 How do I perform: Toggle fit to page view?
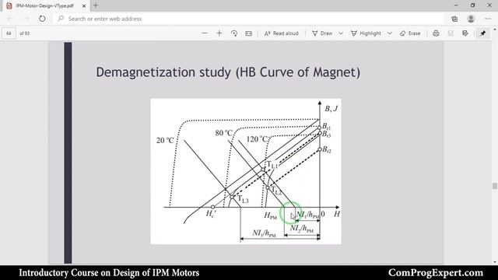click(x=249, y=33)
